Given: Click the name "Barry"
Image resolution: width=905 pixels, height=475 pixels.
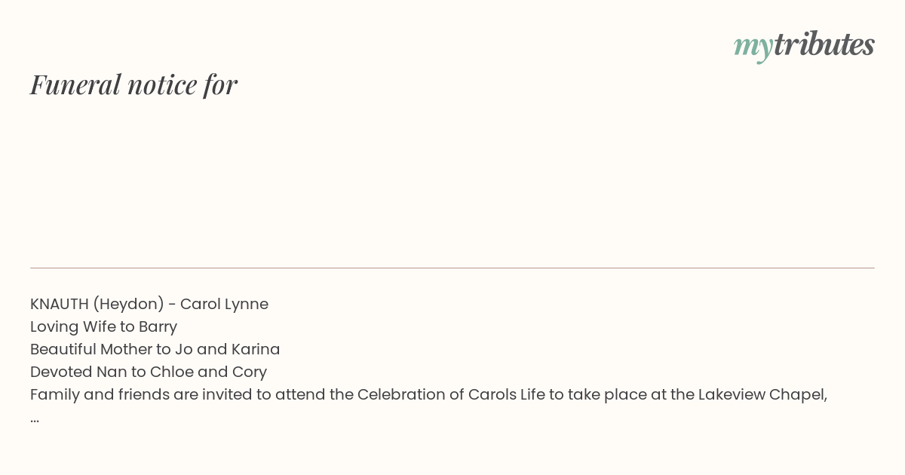Looking at the screenshot, I should point(158,327).
